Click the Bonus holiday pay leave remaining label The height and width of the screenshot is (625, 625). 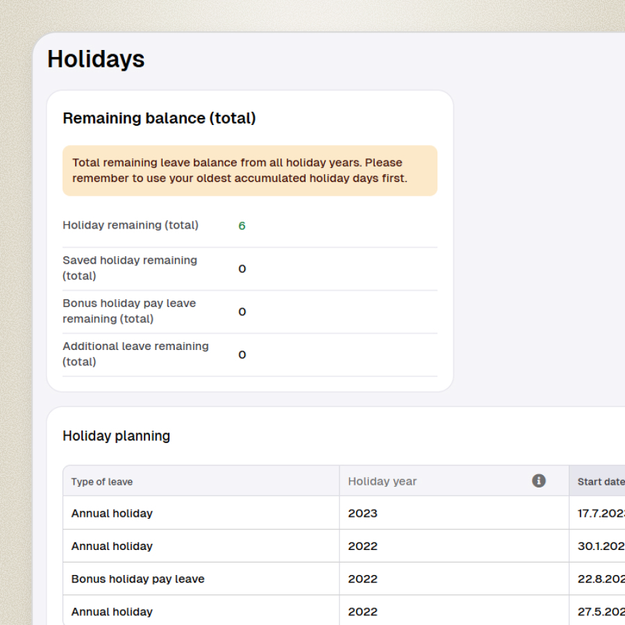(x=129, y=311)
